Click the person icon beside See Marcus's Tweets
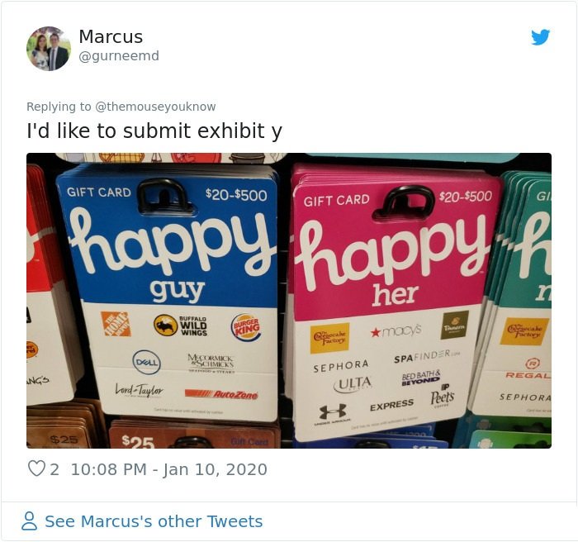Viewport: 578px width, 542px height. (29, 521)
